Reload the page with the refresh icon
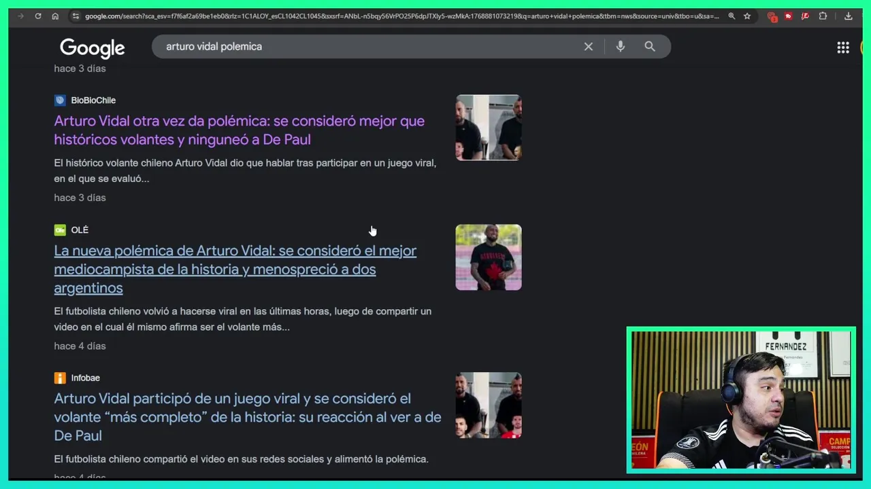This screenshot has height=489, width=871. pos(38,16)
